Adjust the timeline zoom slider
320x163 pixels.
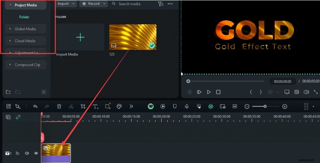pyautogui.click(x=265, y=106)
